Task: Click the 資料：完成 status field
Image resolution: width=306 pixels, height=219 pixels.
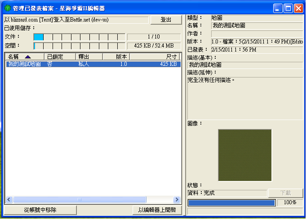Action: (227, 193)
